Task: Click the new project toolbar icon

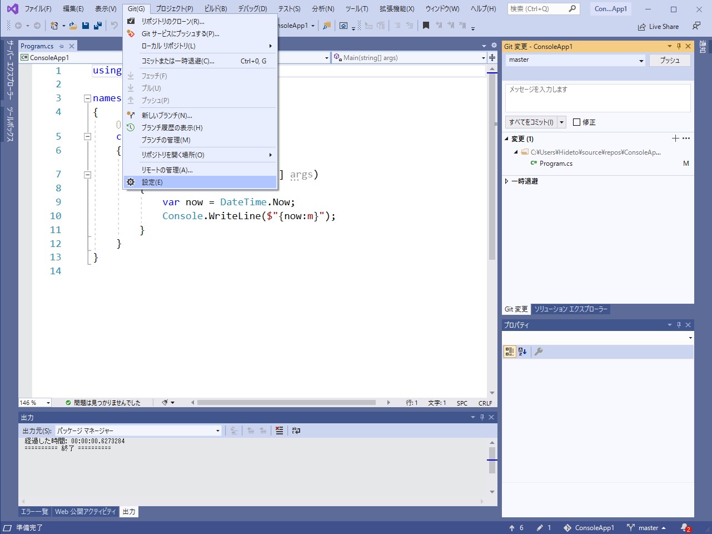Action: pos(54,26)
